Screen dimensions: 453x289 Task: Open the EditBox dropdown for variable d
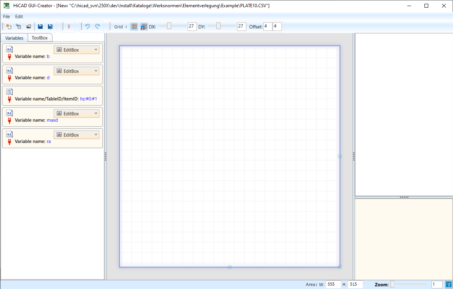(77, 71)
